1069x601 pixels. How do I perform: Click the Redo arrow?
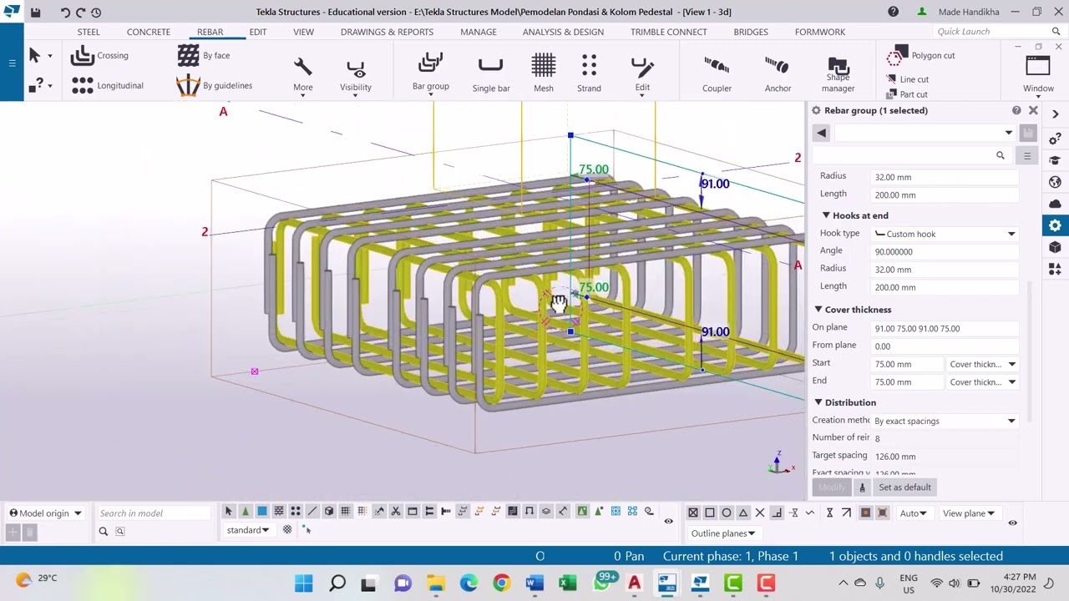click(80, 12)
